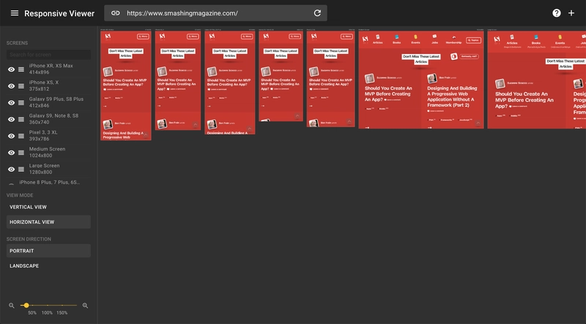The image size is (586, 324).
Task: Click scroll-to-top arrow in Medium Screen preview
Action: pyautogui.click(x=478, y=124)
